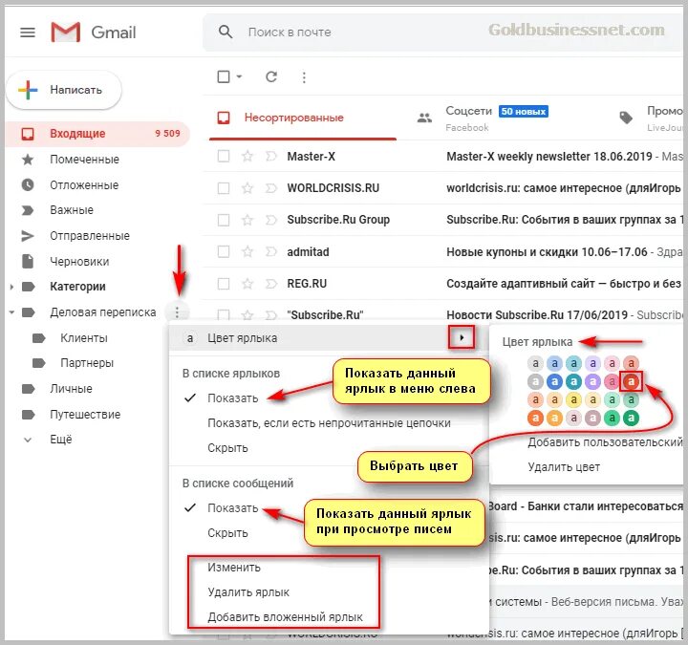This screenshot has width=688, height=645.
Task: Expand the Категории tree arrow
Action: (x=11, y=287)
